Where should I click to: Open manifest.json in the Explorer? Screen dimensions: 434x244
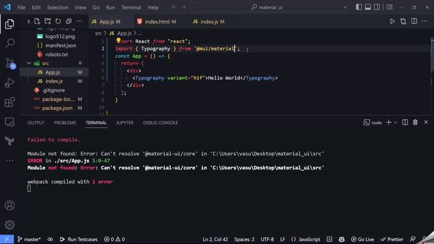coord(60,45)
